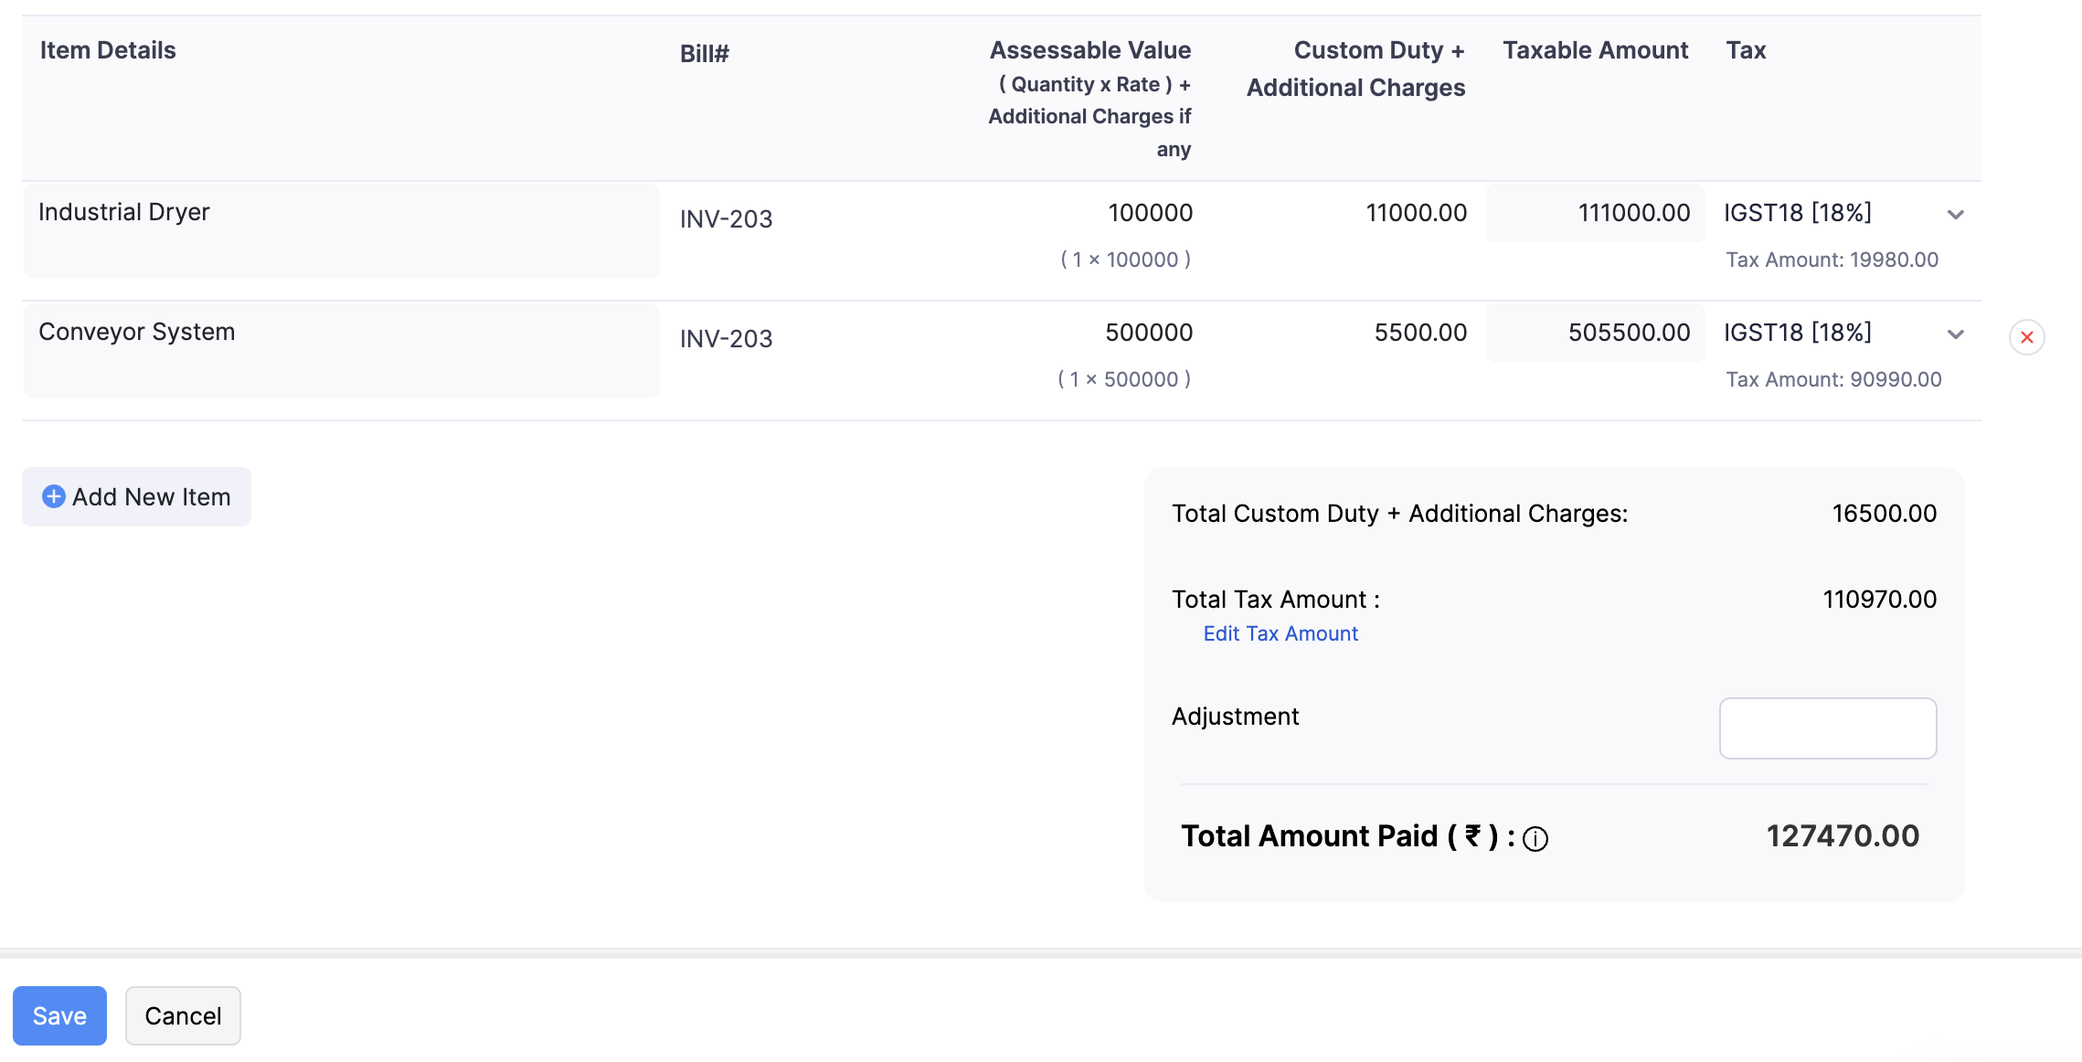Click Conveyor System item details field
2082x1062 pixels.
pos(341,351)
